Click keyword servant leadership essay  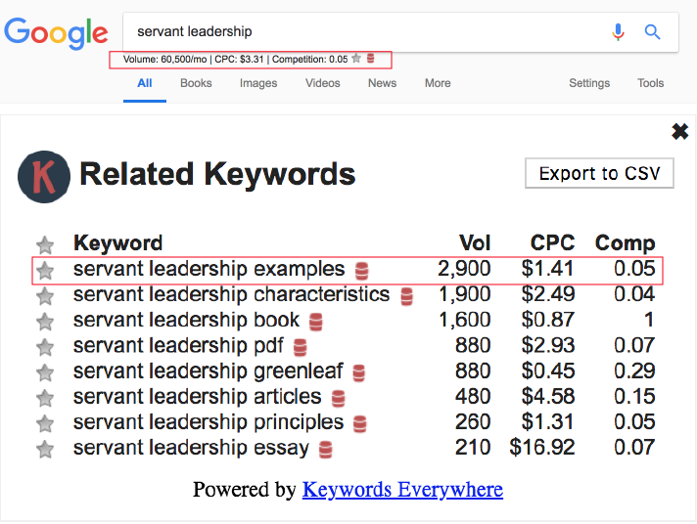pos(191,448)
